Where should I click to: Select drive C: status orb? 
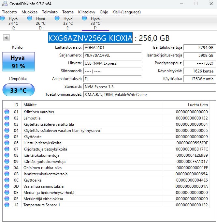(3, 18)
